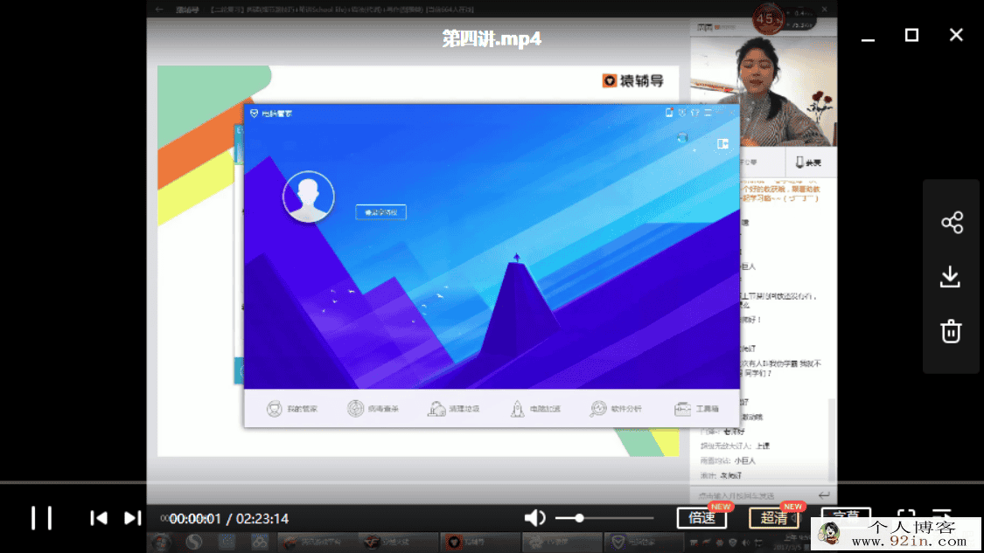Viewport: 984px width, 553px height.
Task: Click the 第四讲.mp4 video title
Action: click(x=492, y=38)
